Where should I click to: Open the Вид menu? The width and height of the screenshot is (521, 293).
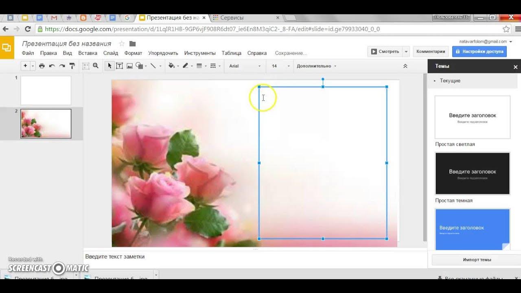tap(68, 53)
